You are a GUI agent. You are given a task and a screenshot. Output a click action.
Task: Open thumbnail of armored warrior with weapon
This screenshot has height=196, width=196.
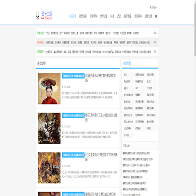(49, 128)
